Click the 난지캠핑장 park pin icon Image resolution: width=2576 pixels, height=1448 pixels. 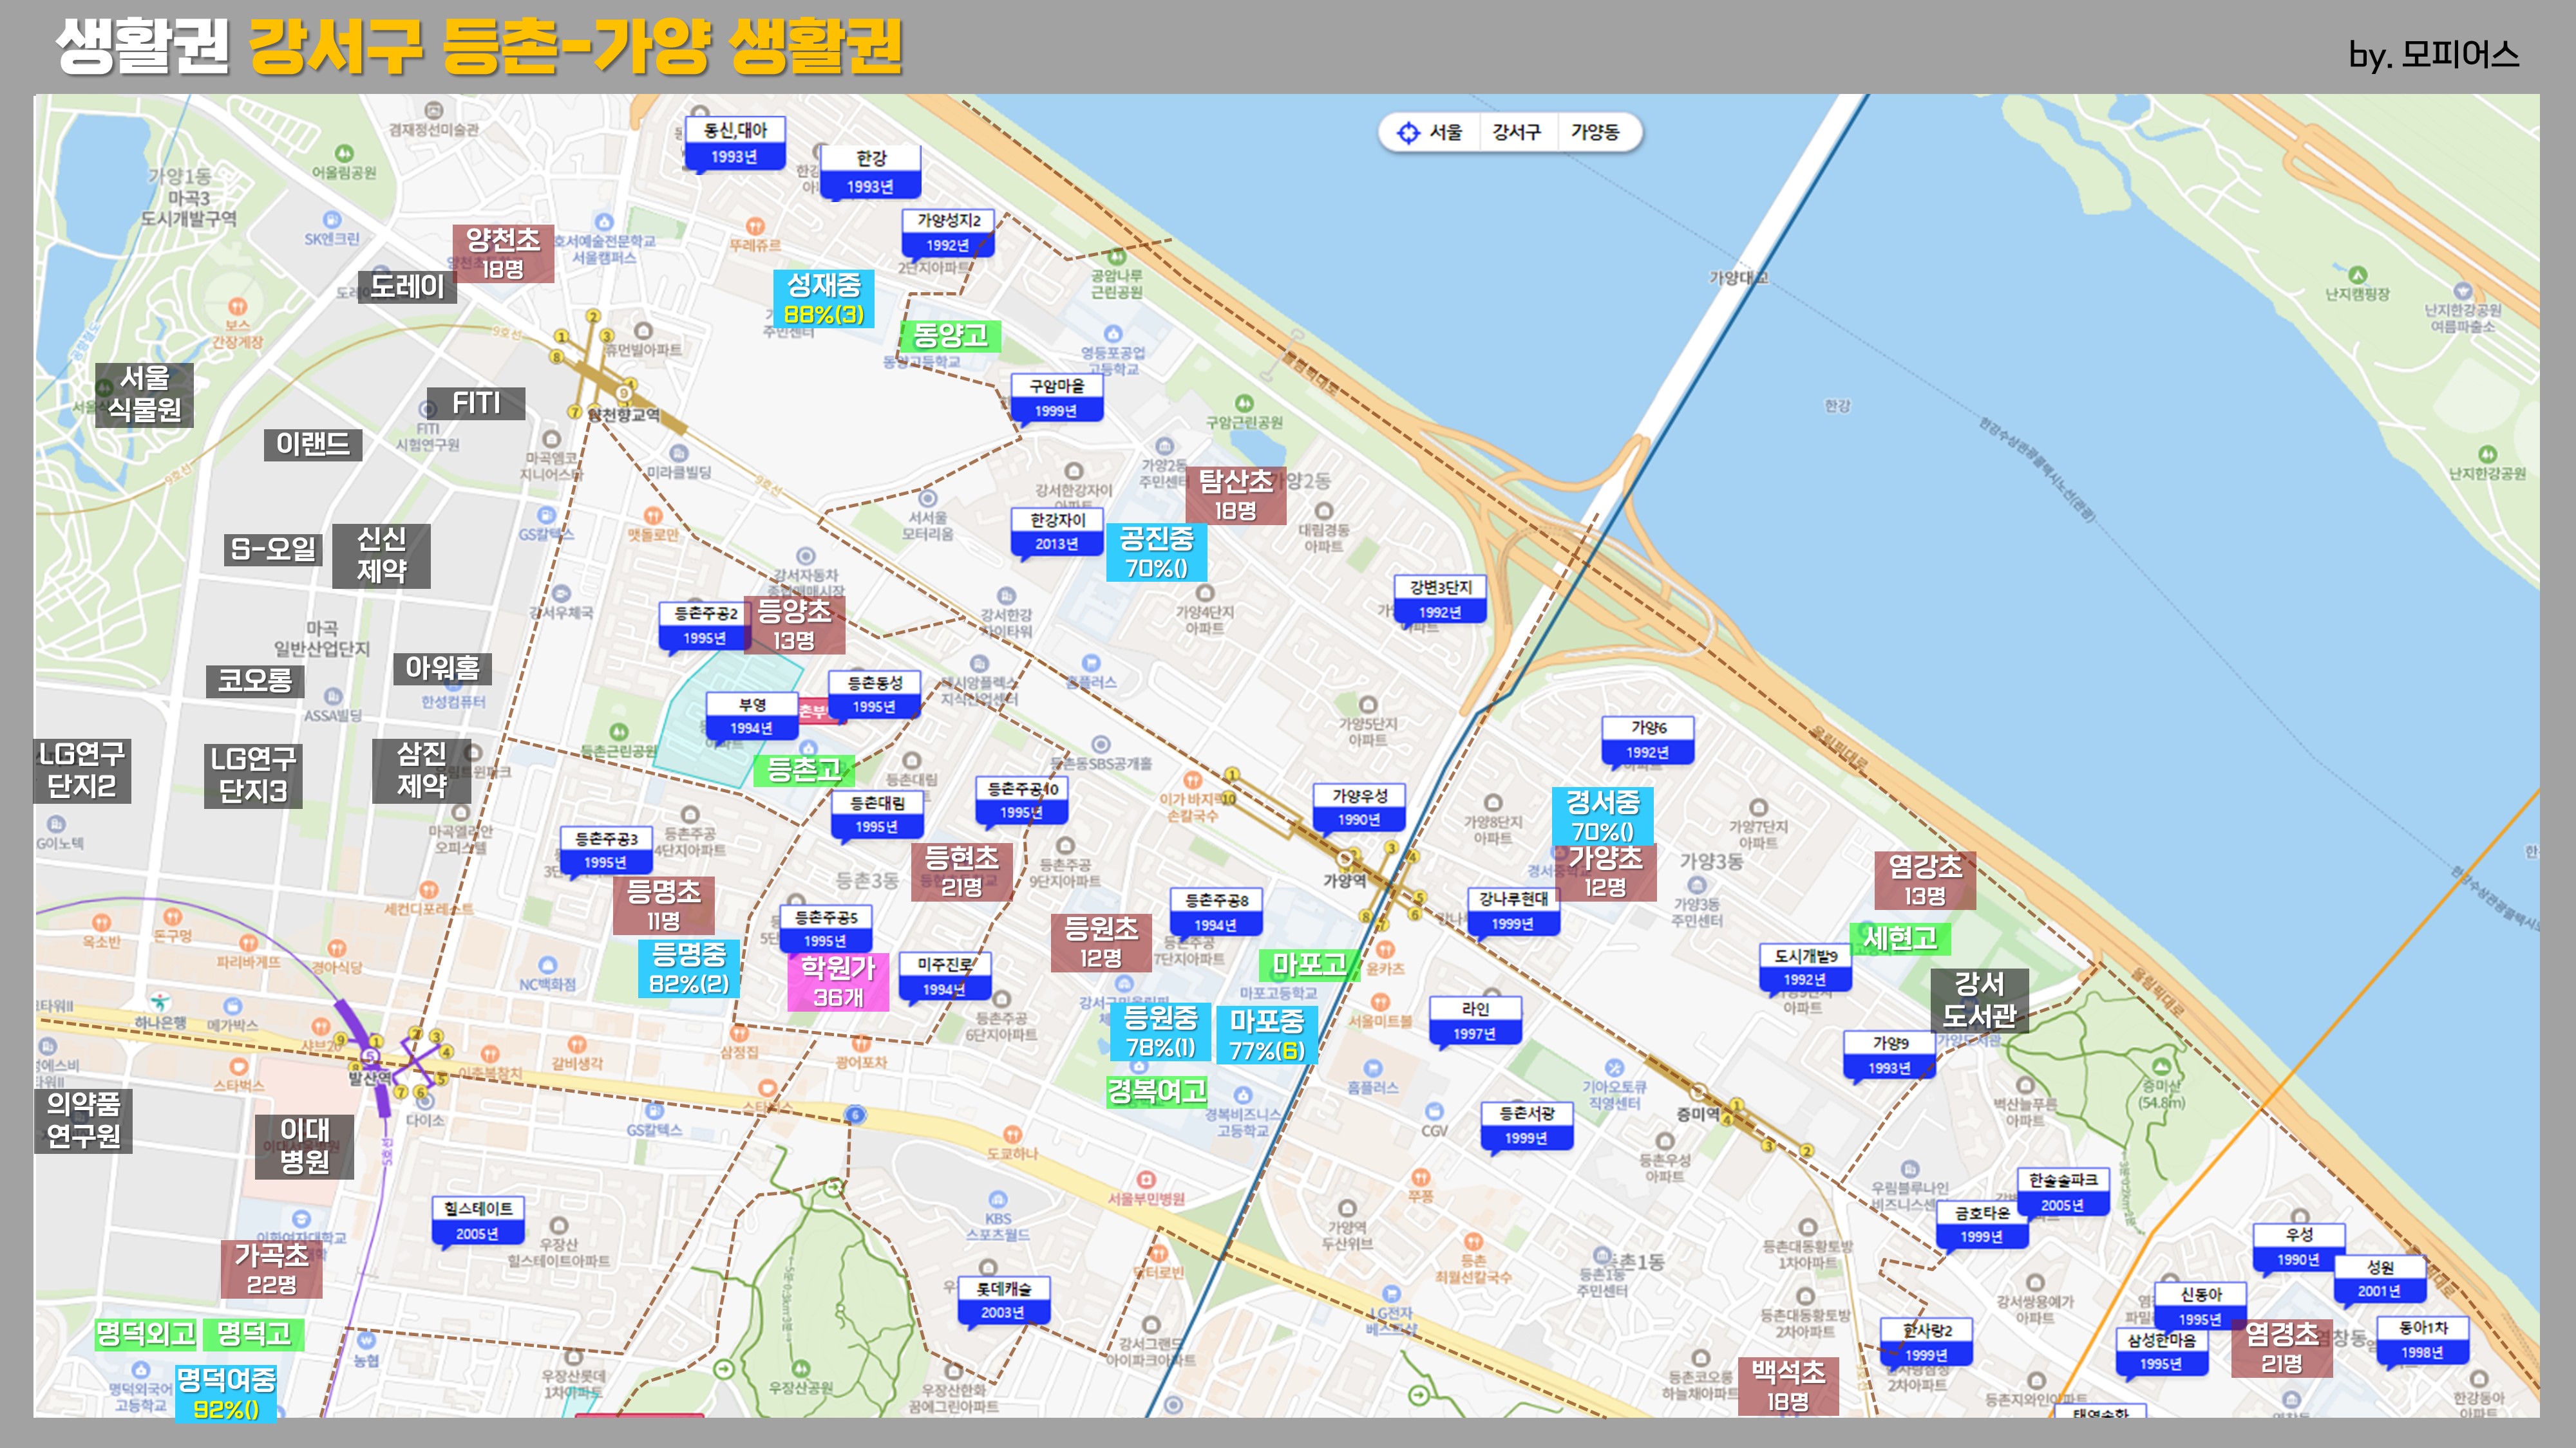(2357, 275)
